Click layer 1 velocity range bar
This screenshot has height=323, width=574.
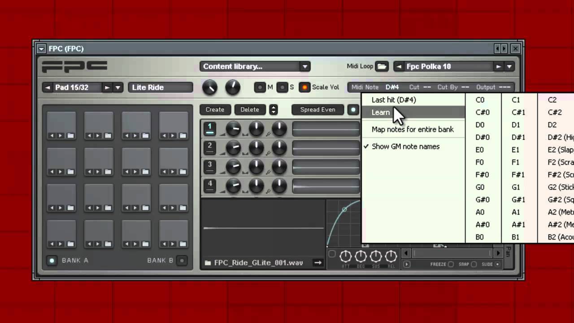coord(326,129)
